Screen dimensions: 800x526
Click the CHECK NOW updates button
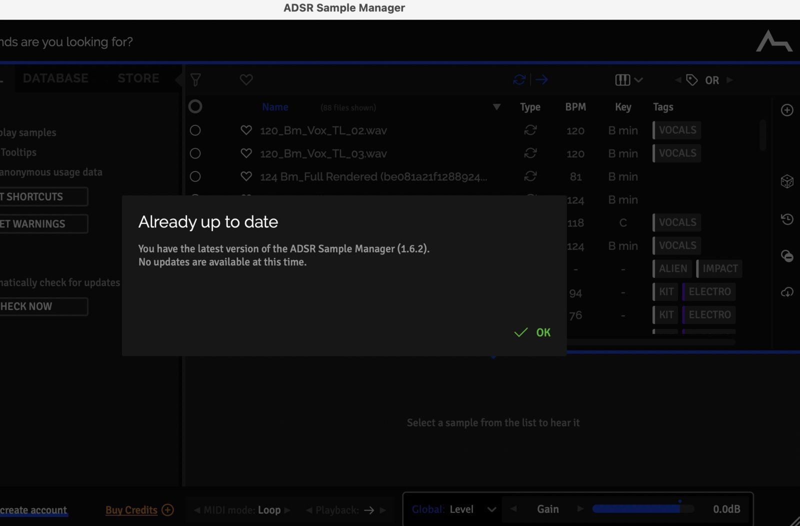(43, 306)
